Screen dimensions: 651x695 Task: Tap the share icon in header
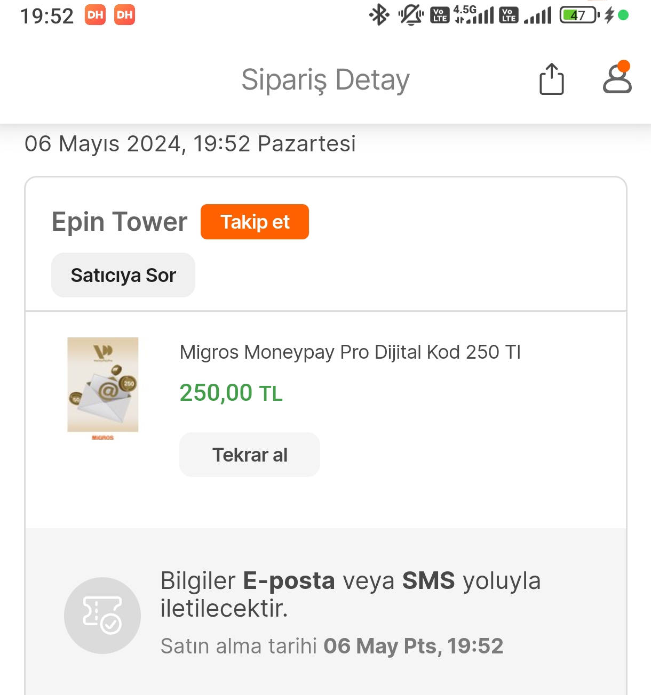(551, 79)
